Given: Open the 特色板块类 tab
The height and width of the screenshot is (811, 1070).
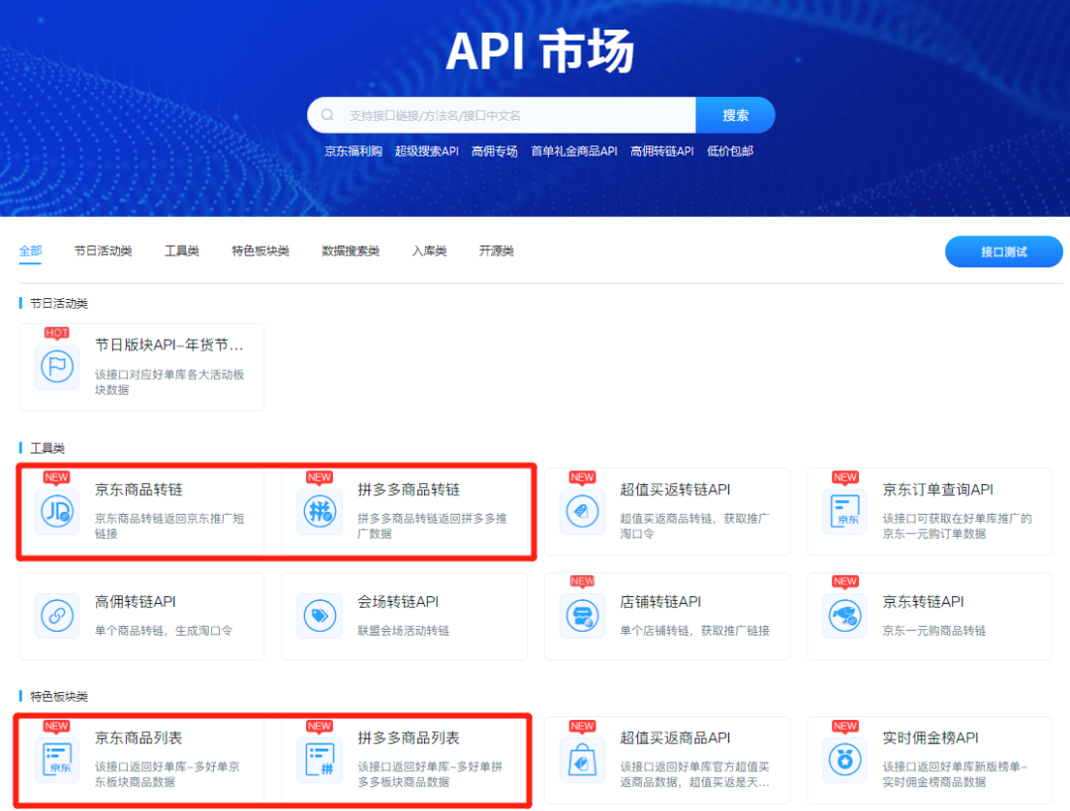Looking at the screenshot, I should coord(261,251).
